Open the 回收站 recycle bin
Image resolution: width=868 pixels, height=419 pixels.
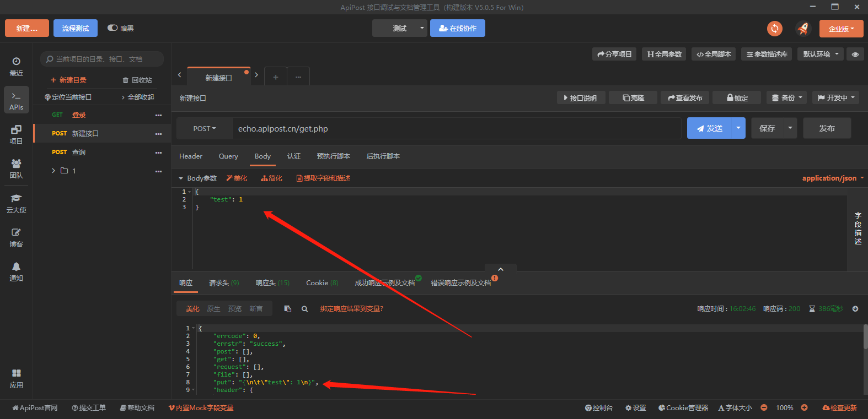coord(137,80)
